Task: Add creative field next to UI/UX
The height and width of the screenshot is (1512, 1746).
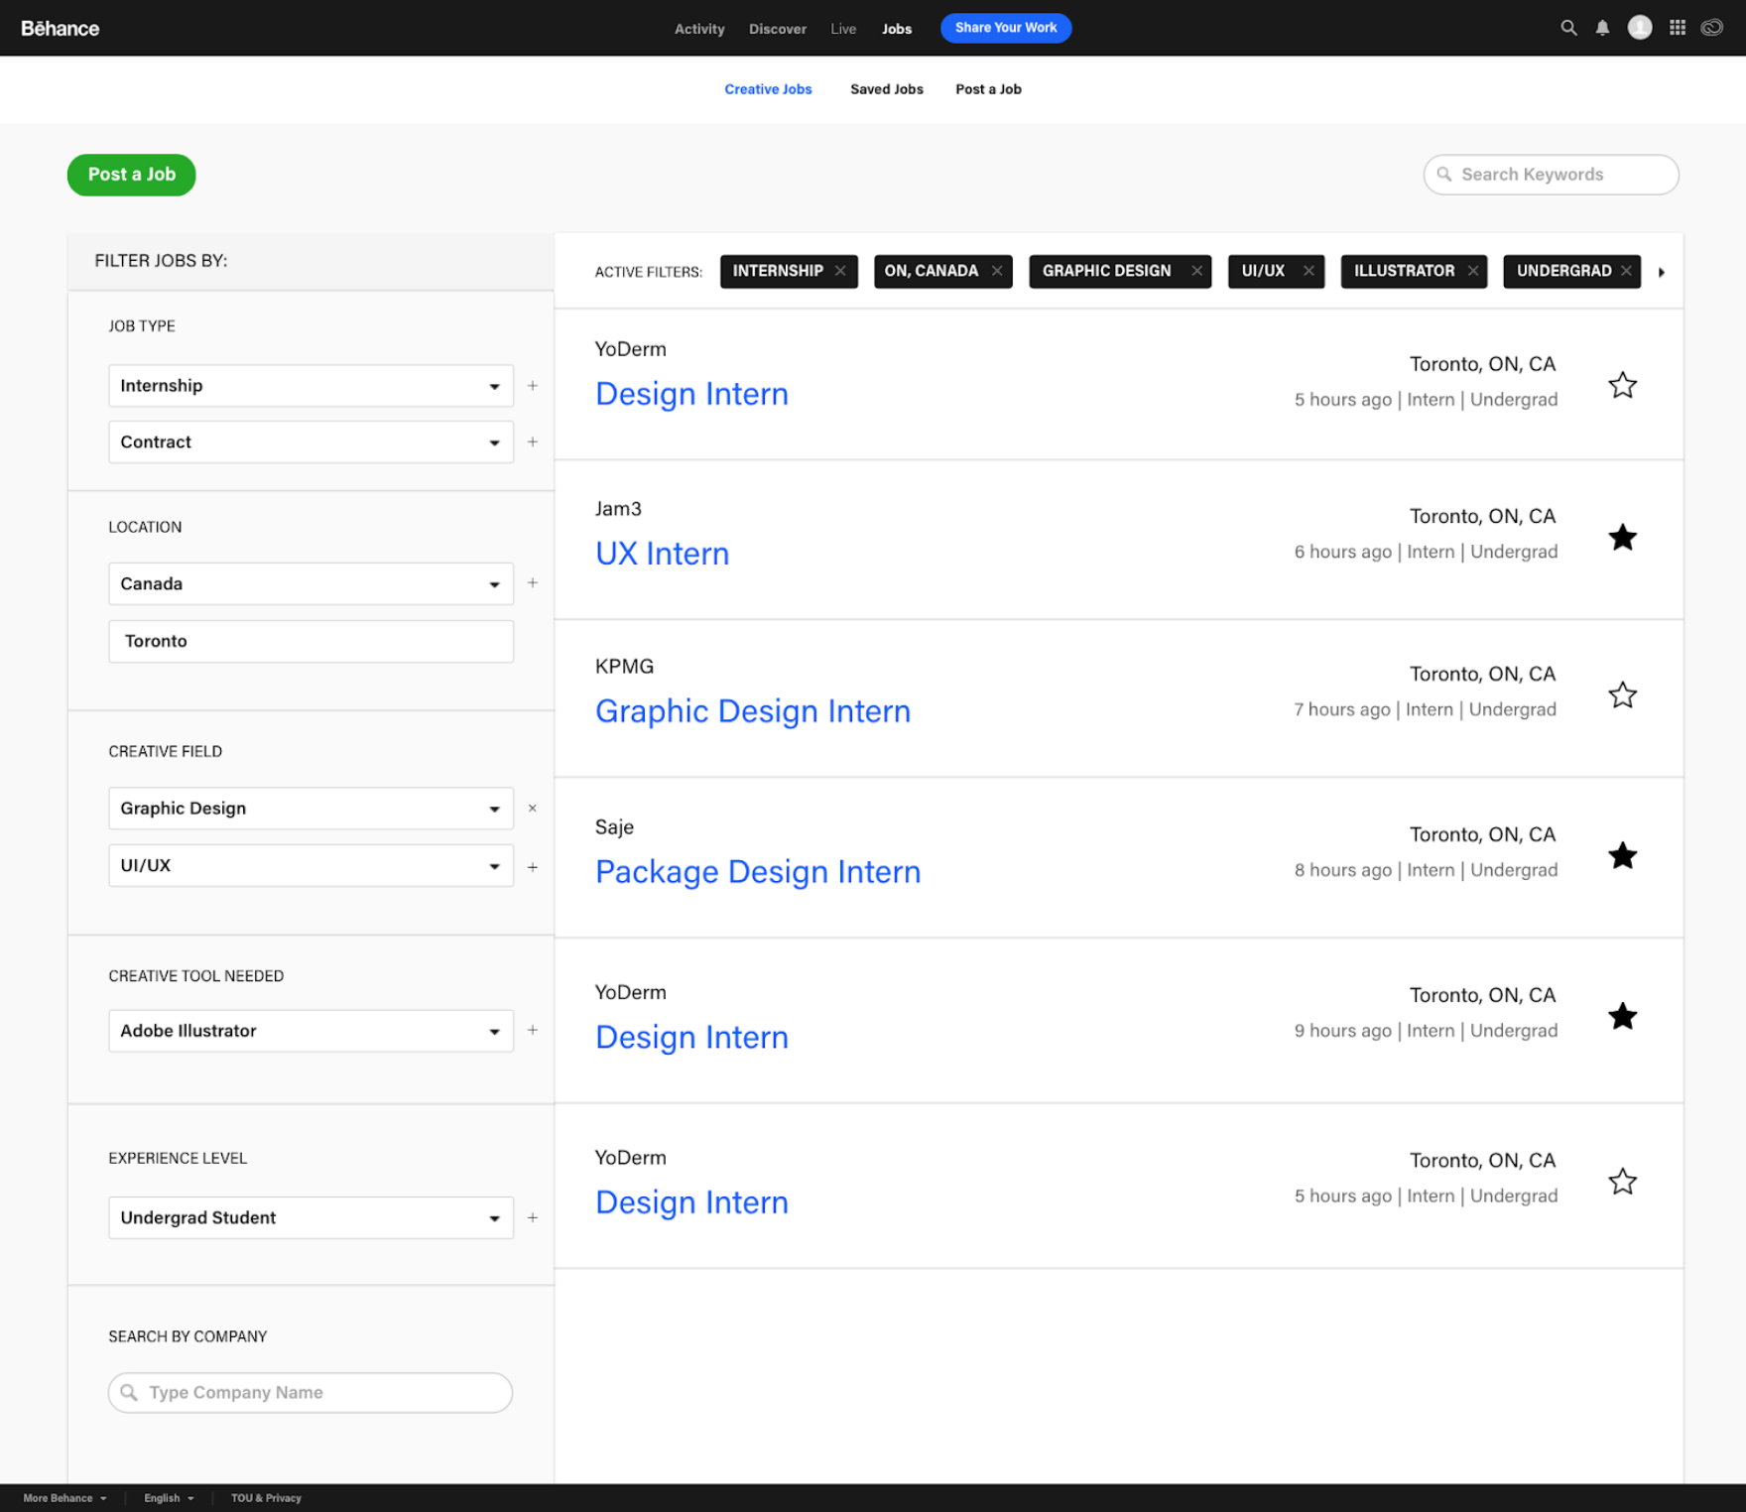Action: point(533,866)
